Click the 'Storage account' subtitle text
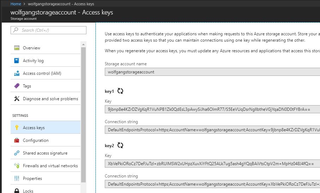 24,19
